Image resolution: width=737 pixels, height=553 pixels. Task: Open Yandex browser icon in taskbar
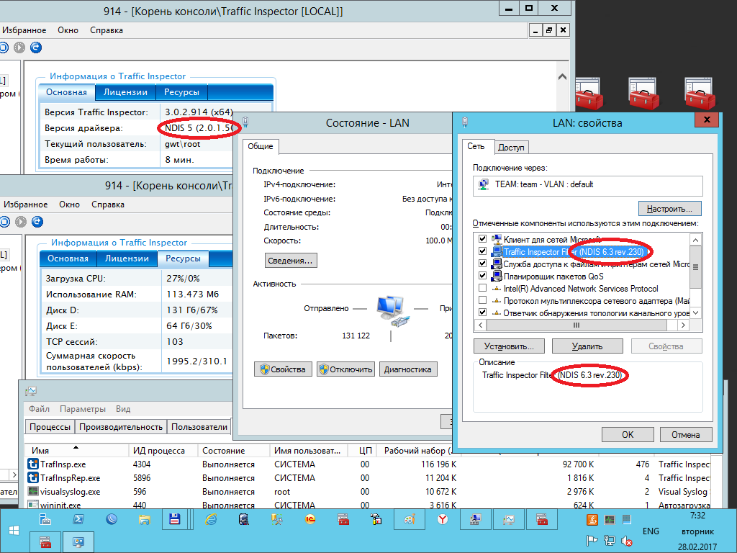[443, 520]
